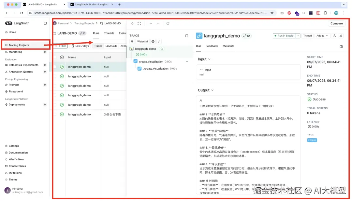Click Personal breadcrumb
Viewport: 352px width, 201px height.
tap(63, 23)
